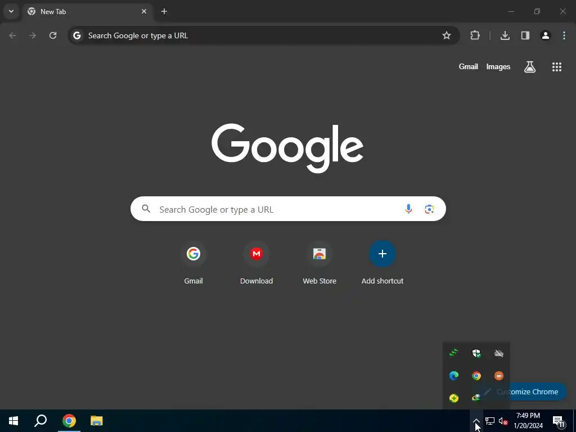The width and height of the screenshot is (576, 432).
Task: Go forward using the forward arrow
Action: pos(33,35)
